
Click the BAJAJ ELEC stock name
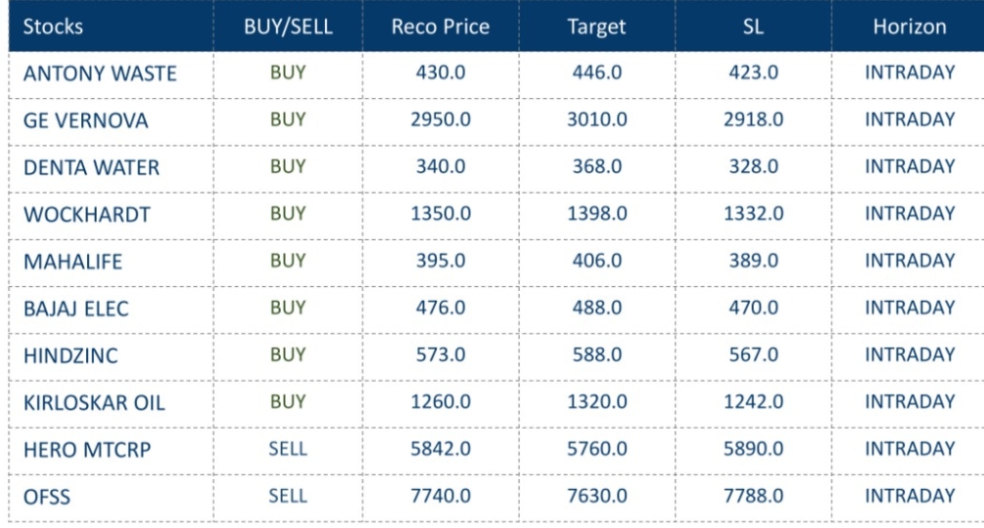point(76,309)
